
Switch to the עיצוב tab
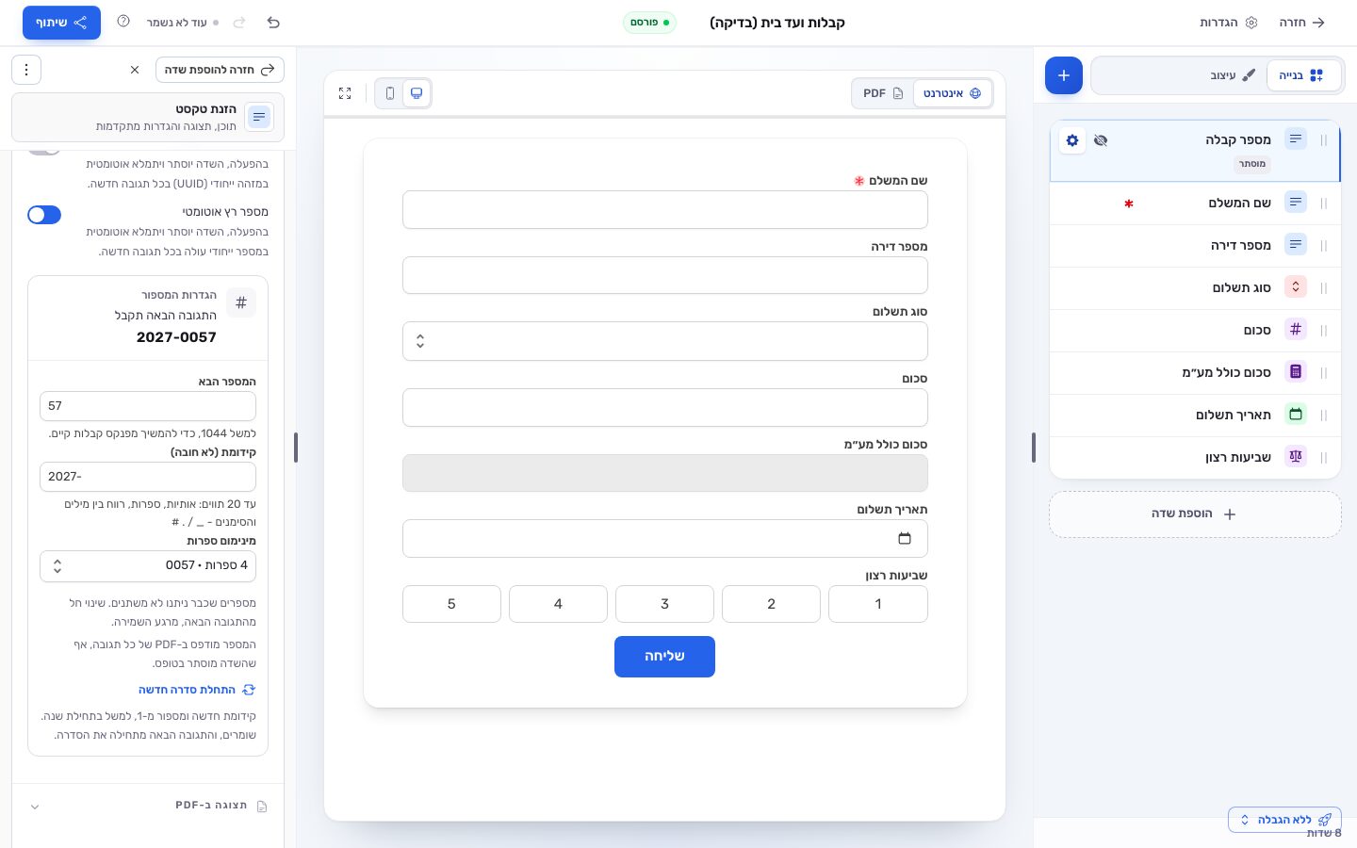pos(1234,75)
